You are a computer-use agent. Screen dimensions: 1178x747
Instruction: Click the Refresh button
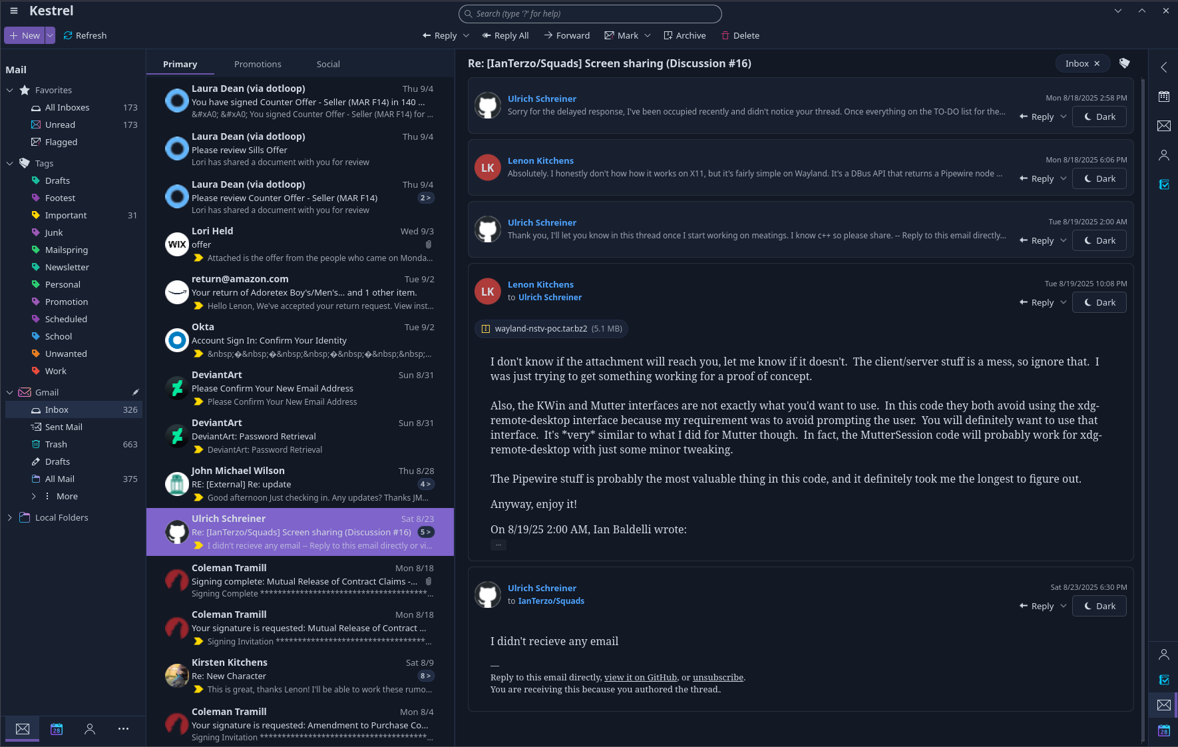click(85, 35)
